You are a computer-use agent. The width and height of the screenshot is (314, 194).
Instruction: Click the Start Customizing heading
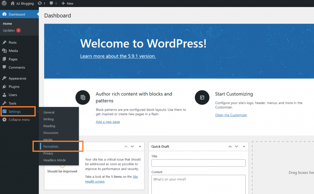[234, 94]
